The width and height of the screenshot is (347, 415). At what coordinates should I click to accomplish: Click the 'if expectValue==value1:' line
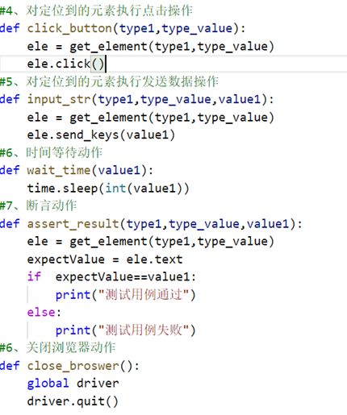(x=111, y=276)
